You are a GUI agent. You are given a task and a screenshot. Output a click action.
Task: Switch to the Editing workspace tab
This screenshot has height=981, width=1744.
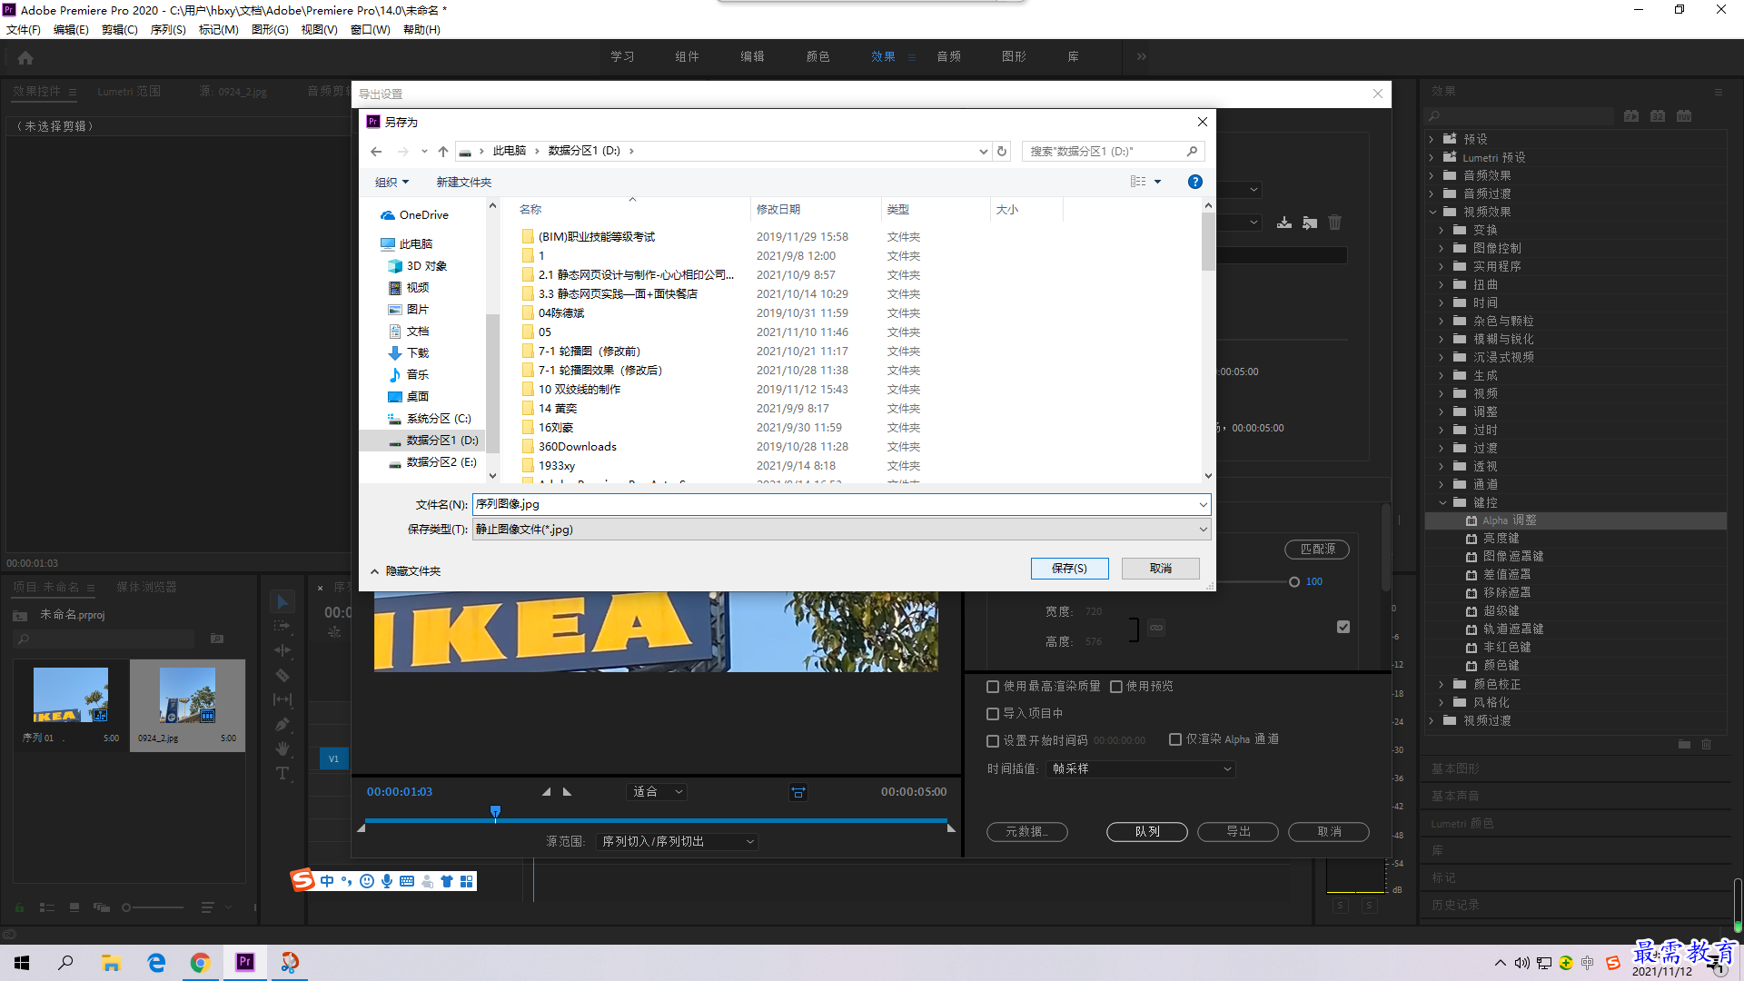(752, 56)
